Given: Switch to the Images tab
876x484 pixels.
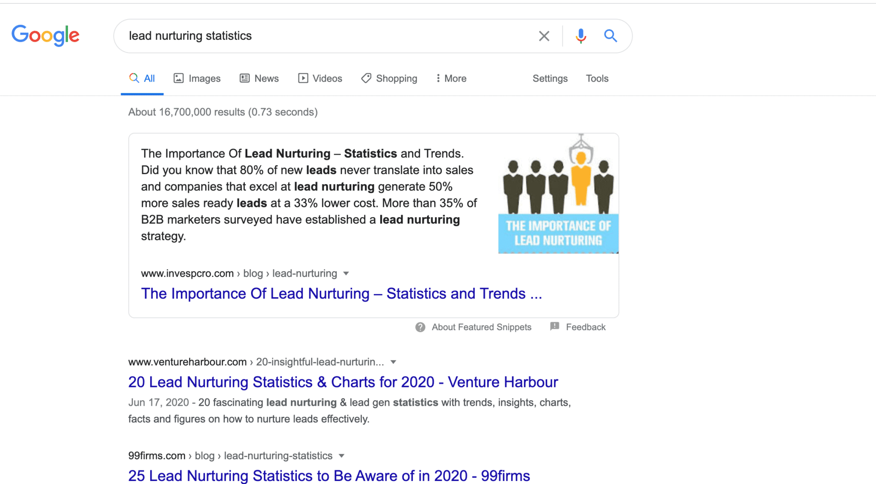Looking at the screenshot, I should pos(197,78).
